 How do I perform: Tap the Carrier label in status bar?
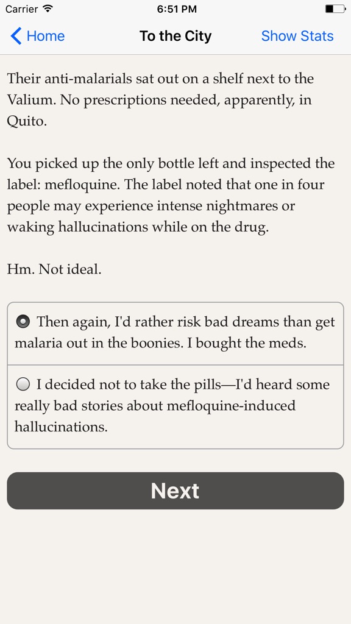[22, 9]
